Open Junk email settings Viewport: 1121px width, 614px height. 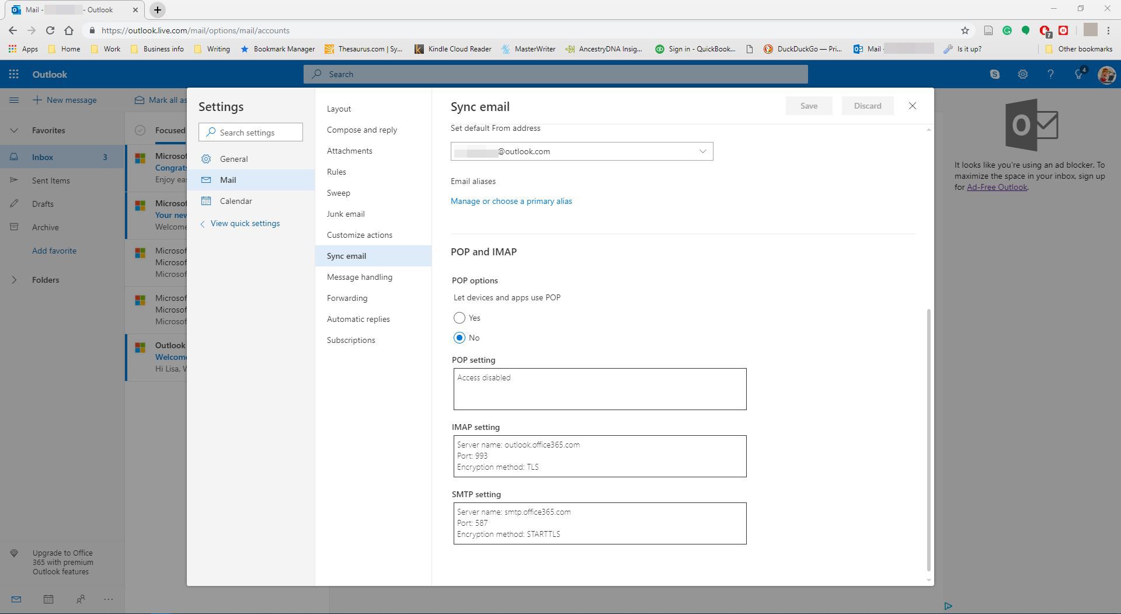(373, 214)
